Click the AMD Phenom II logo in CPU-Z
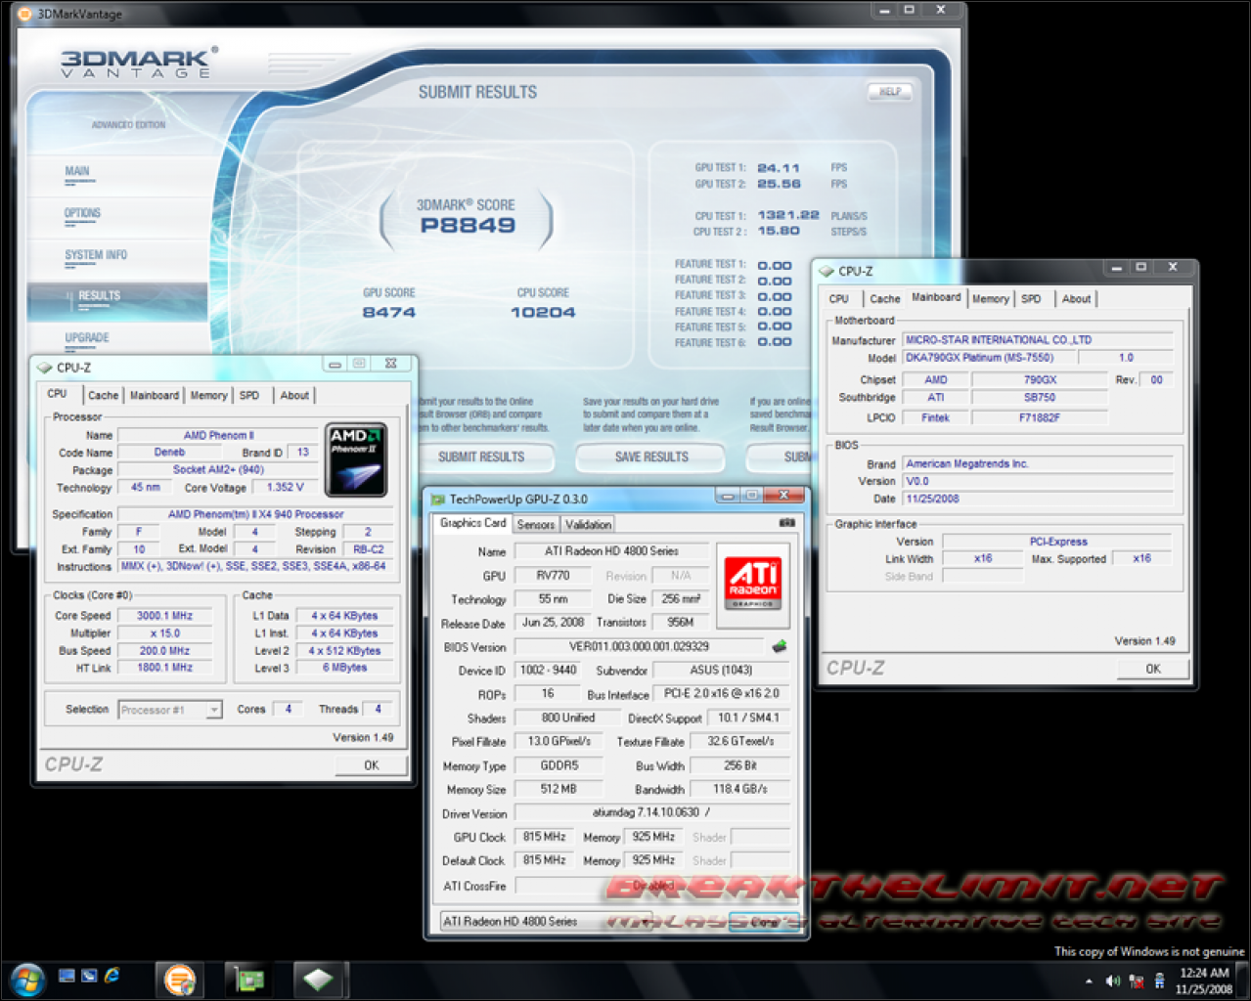The image size is (1251, 1001). point(356,459)
